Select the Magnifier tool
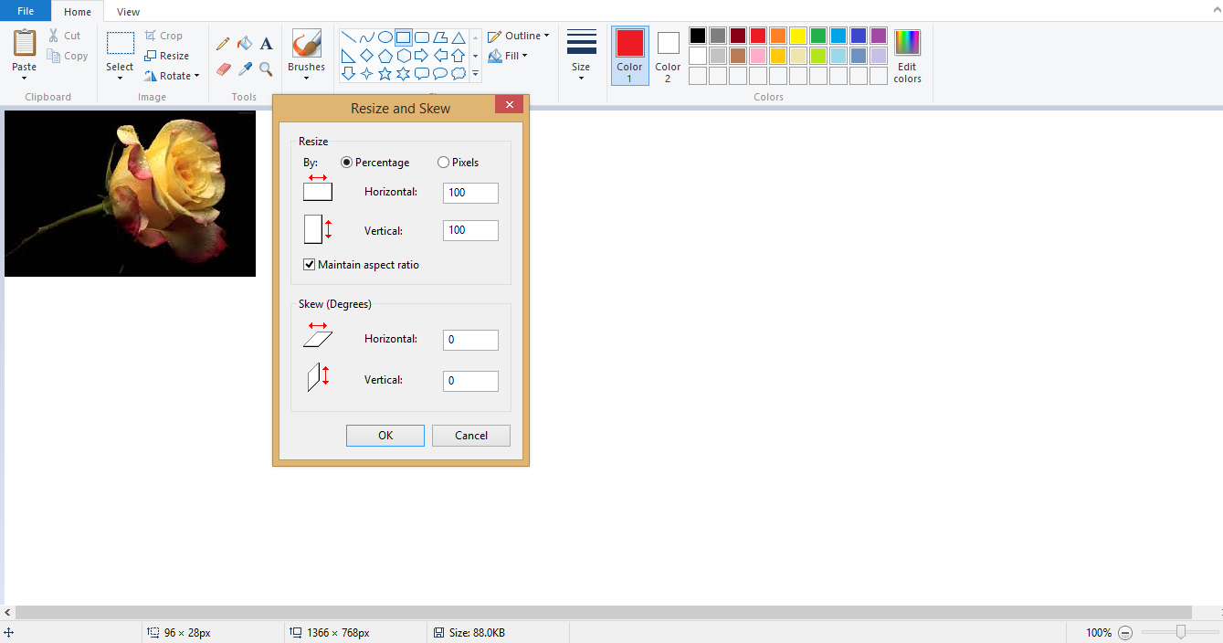The height and width of the screenshot is (643, 1223). coord(266,69)
